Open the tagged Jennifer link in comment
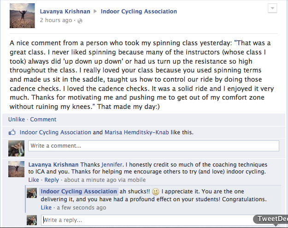The image size is (288, 228). [112, 164]
